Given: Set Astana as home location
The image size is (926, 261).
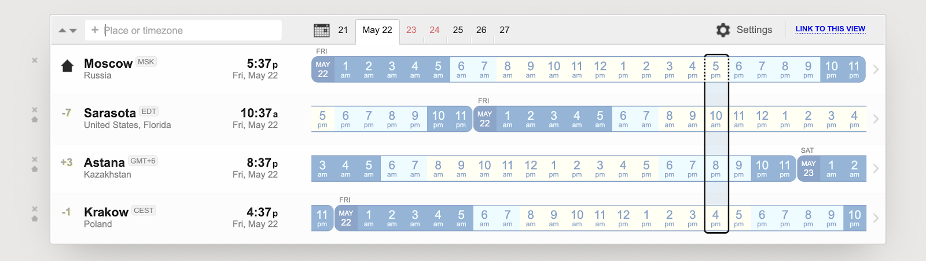Looking at the screenshot, I should coord(35,169).
